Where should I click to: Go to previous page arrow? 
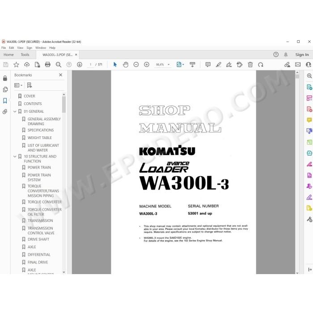coord(69,64)
